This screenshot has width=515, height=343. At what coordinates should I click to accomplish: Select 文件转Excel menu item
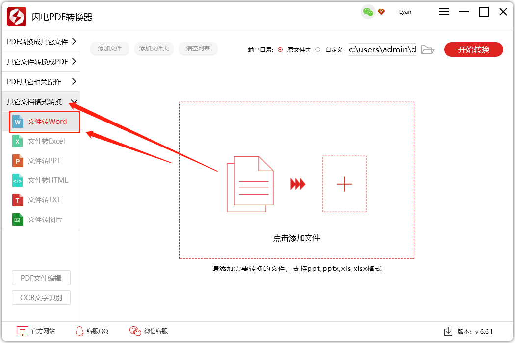click(x=41, y=142)
